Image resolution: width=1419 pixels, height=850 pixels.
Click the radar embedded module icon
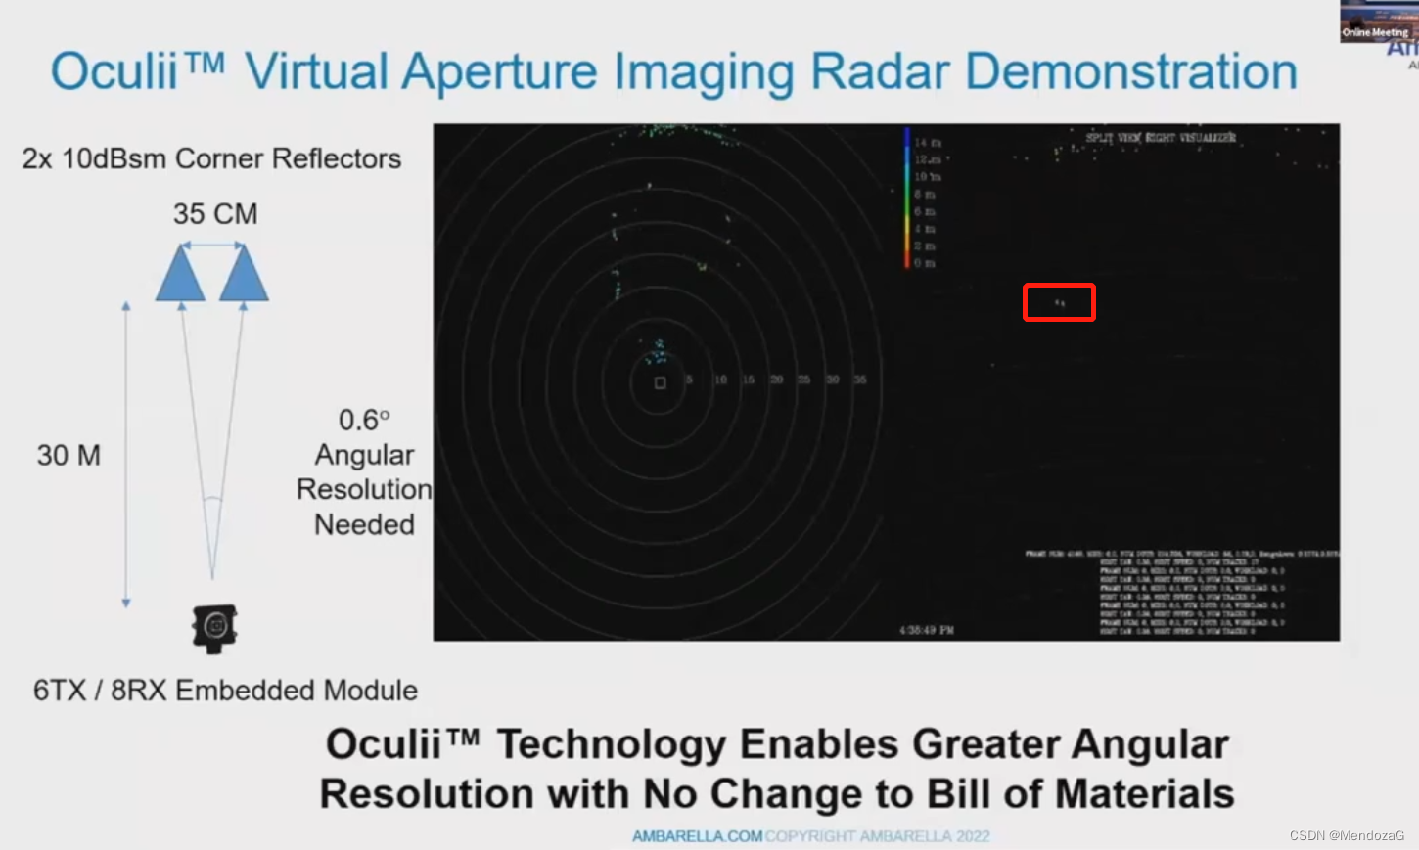tap(214, 628)
